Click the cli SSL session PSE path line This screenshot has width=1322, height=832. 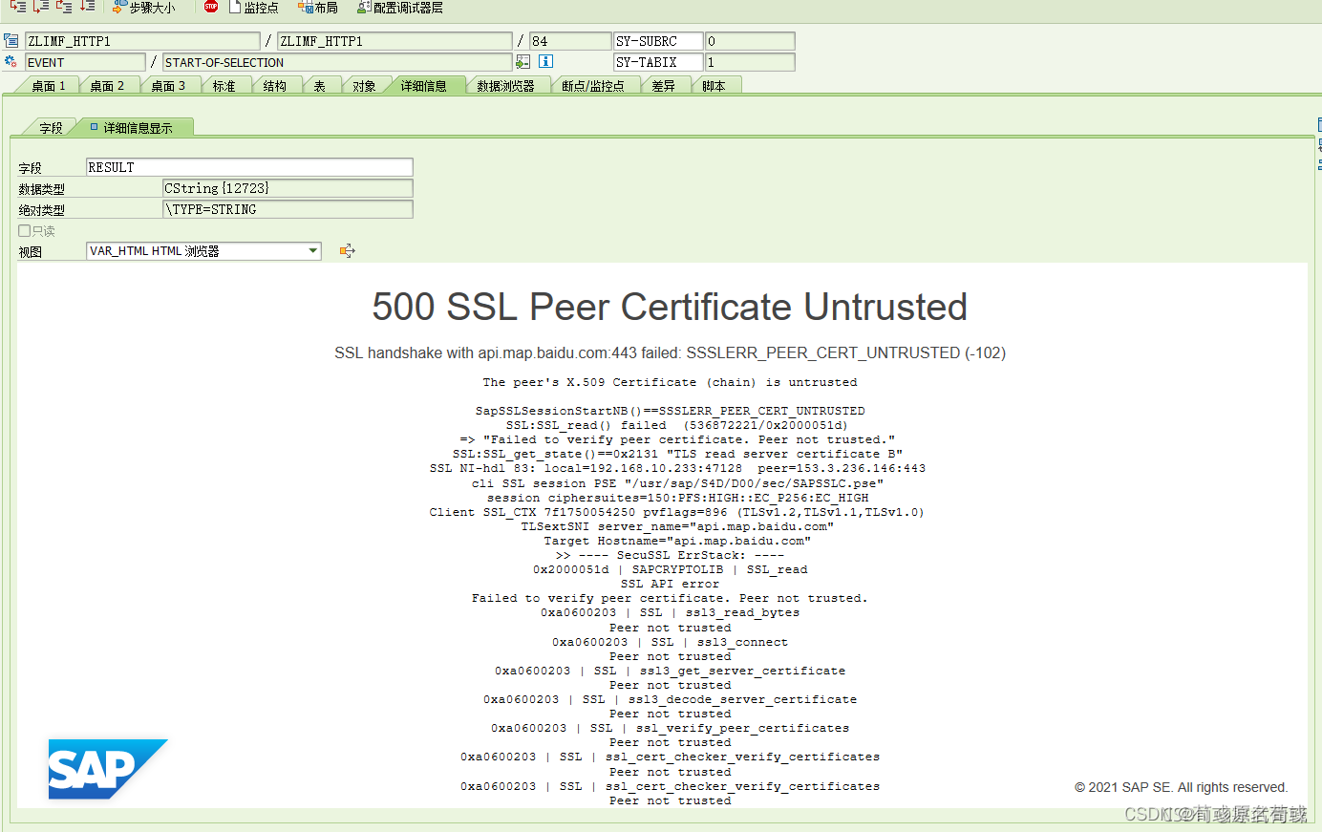tap(677, 483)
